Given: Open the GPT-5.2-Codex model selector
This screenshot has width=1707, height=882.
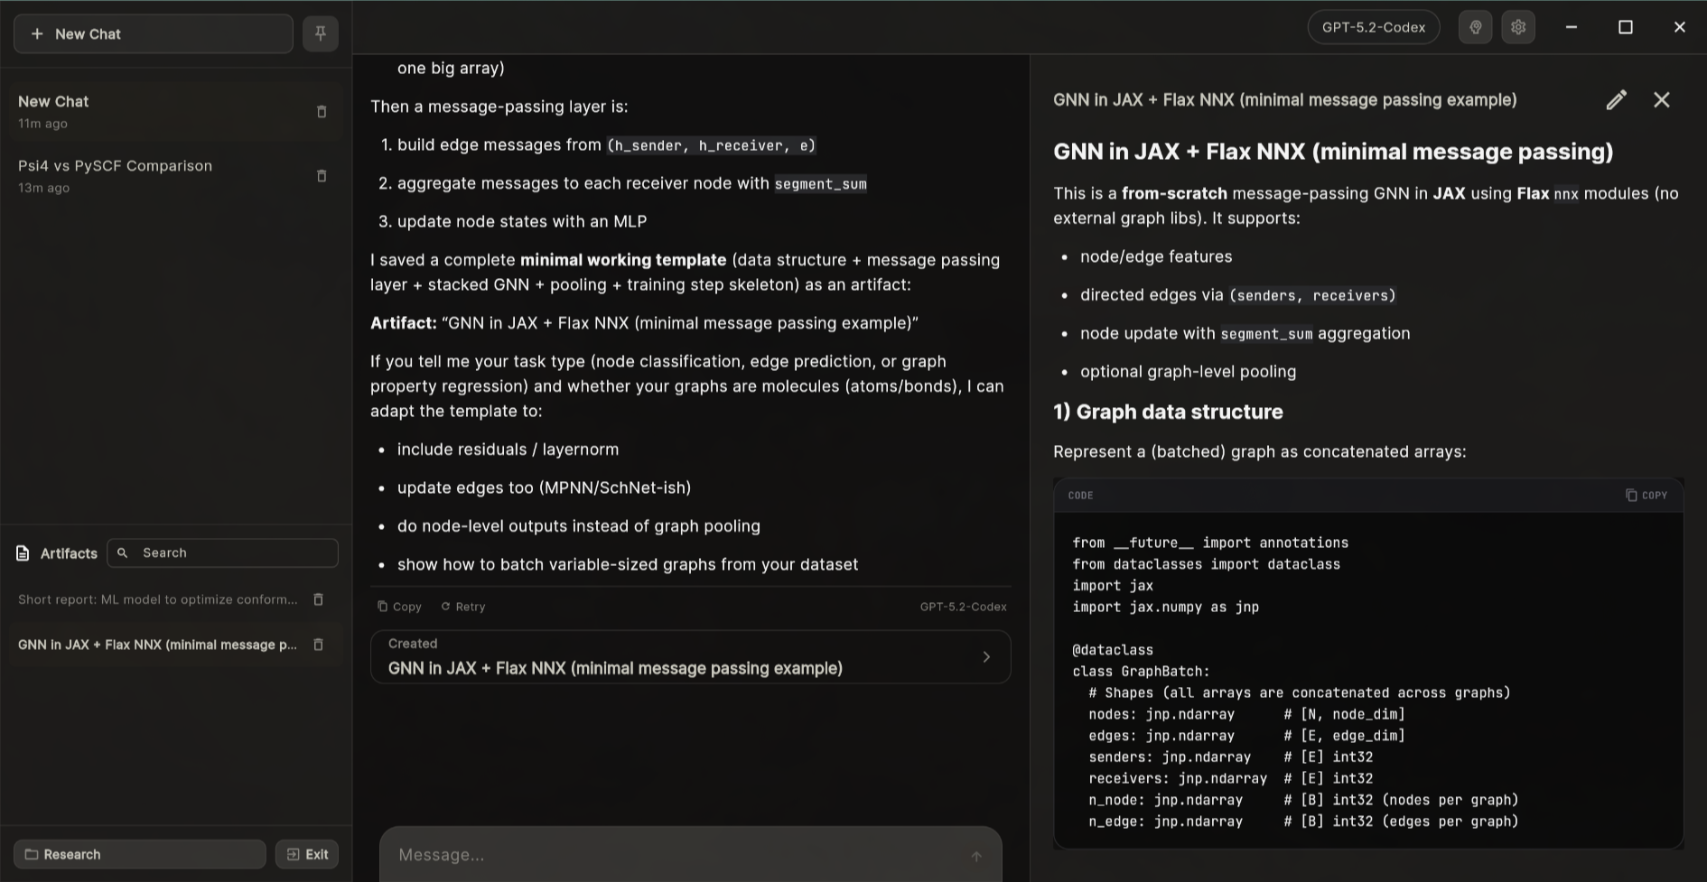Looking at the screenshot, I should tap(1373, 27).
